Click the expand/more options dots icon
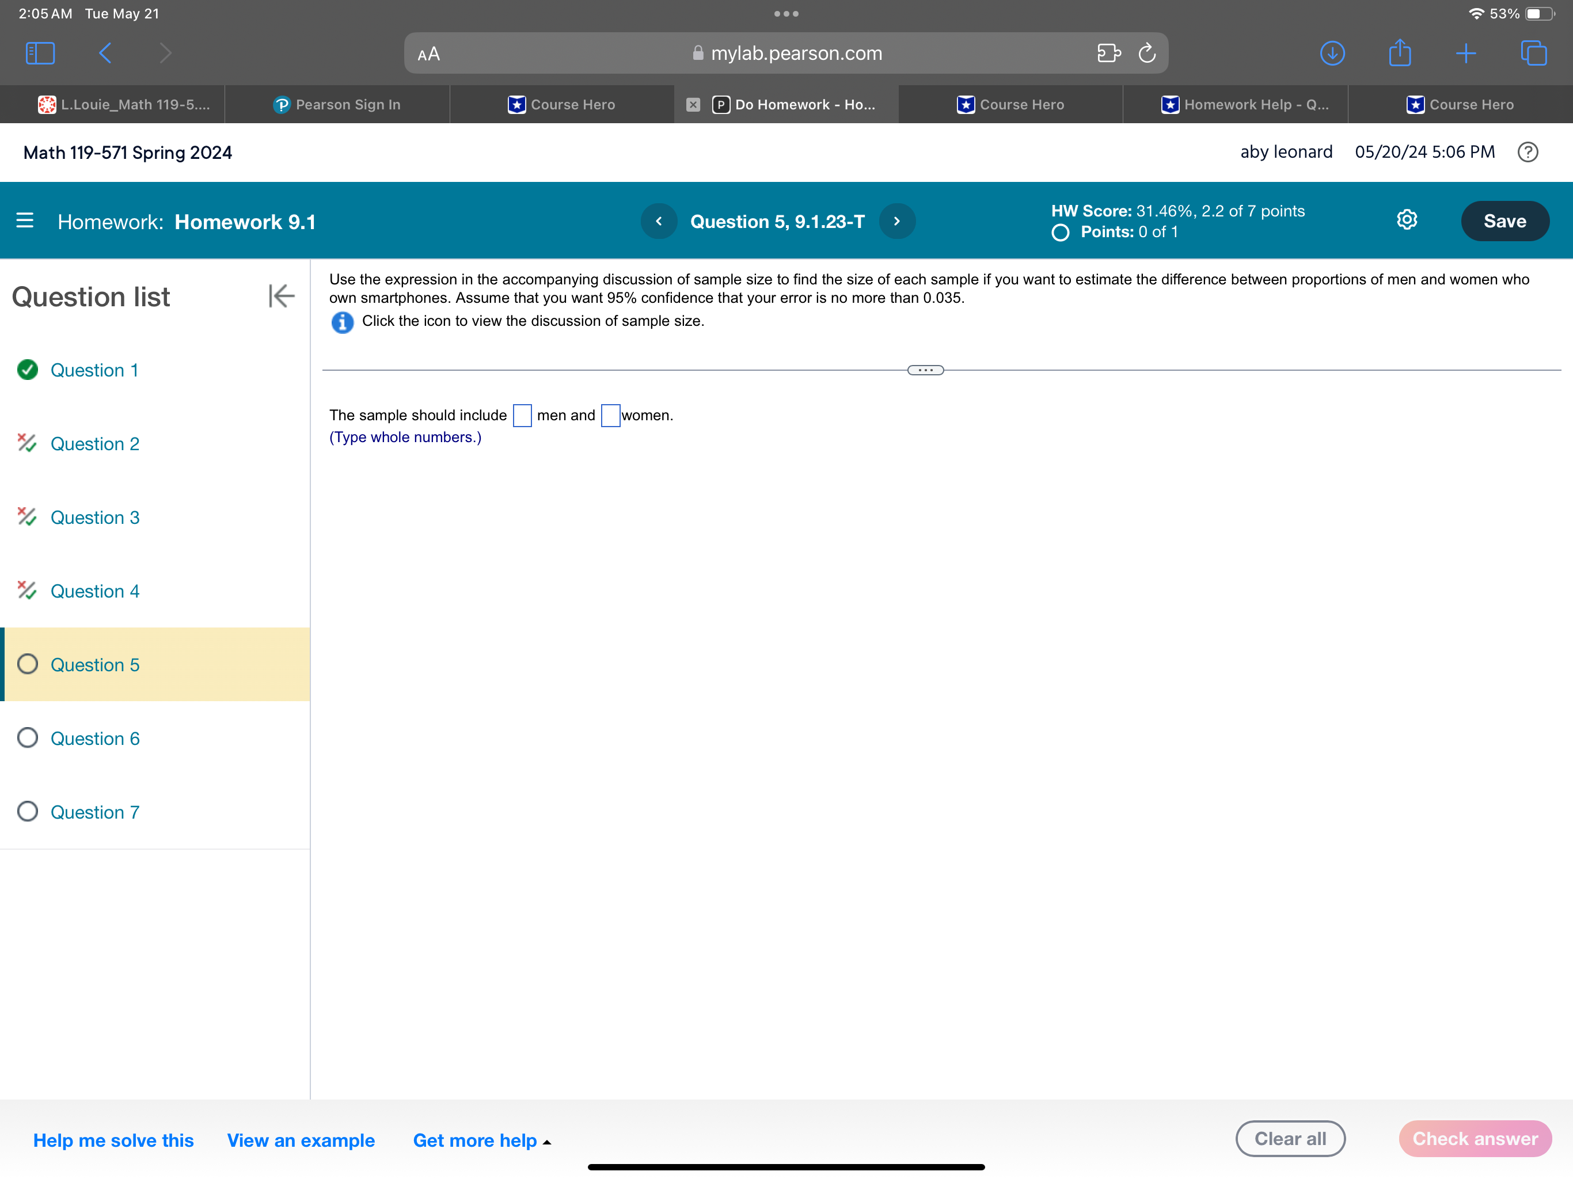1573x1179 pixels. tap(925, 369)
